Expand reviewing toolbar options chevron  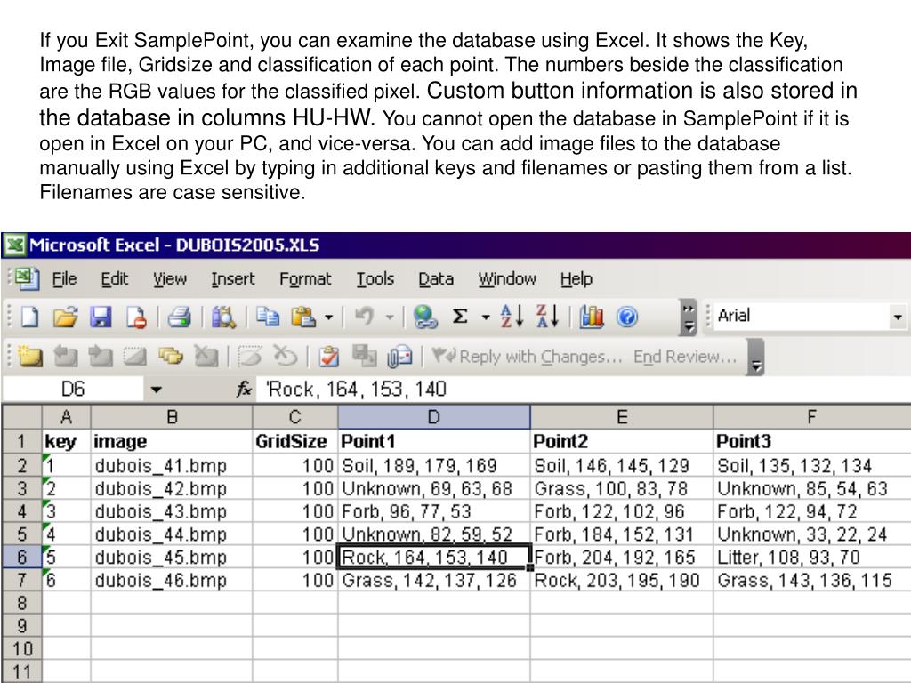[756, 358]
